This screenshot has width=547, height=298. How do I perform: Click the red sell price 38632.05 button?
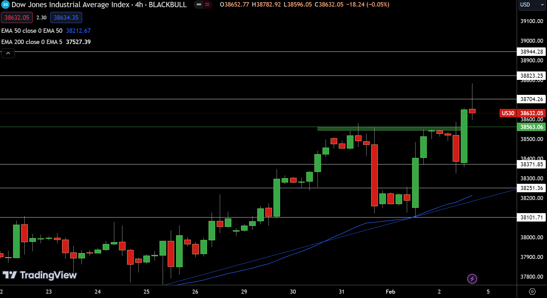(17, 17)
